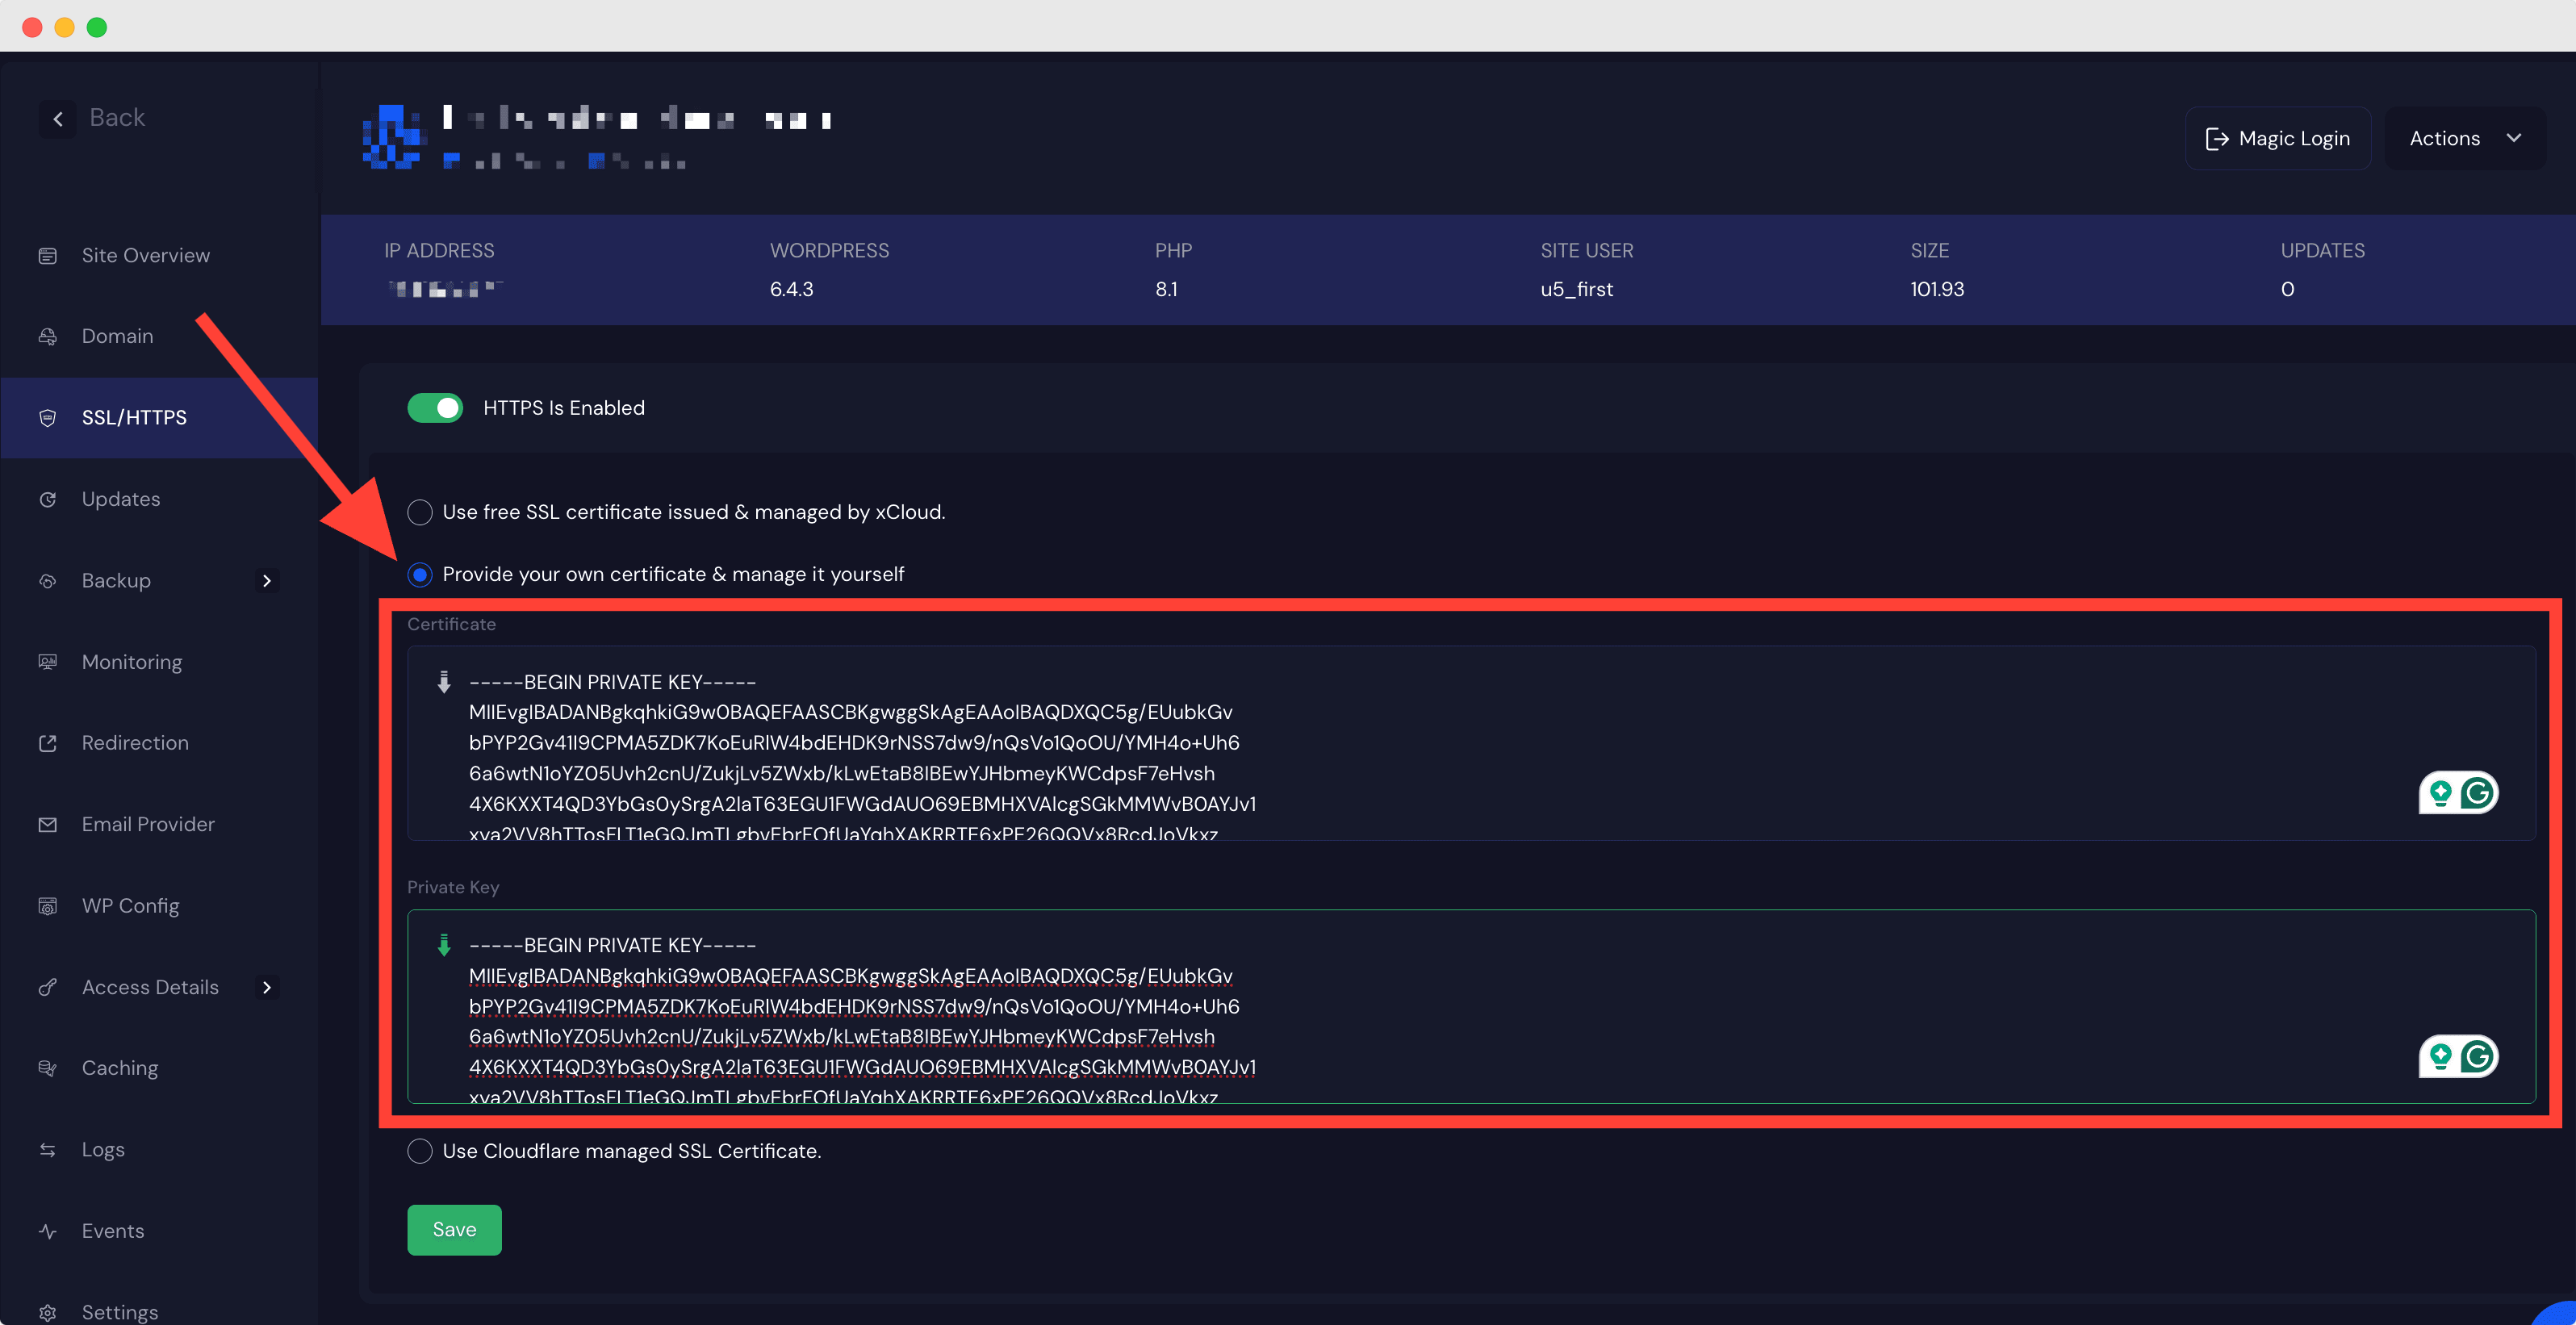Click the SSL/HTTPS sidebar icon

[49, 416]
